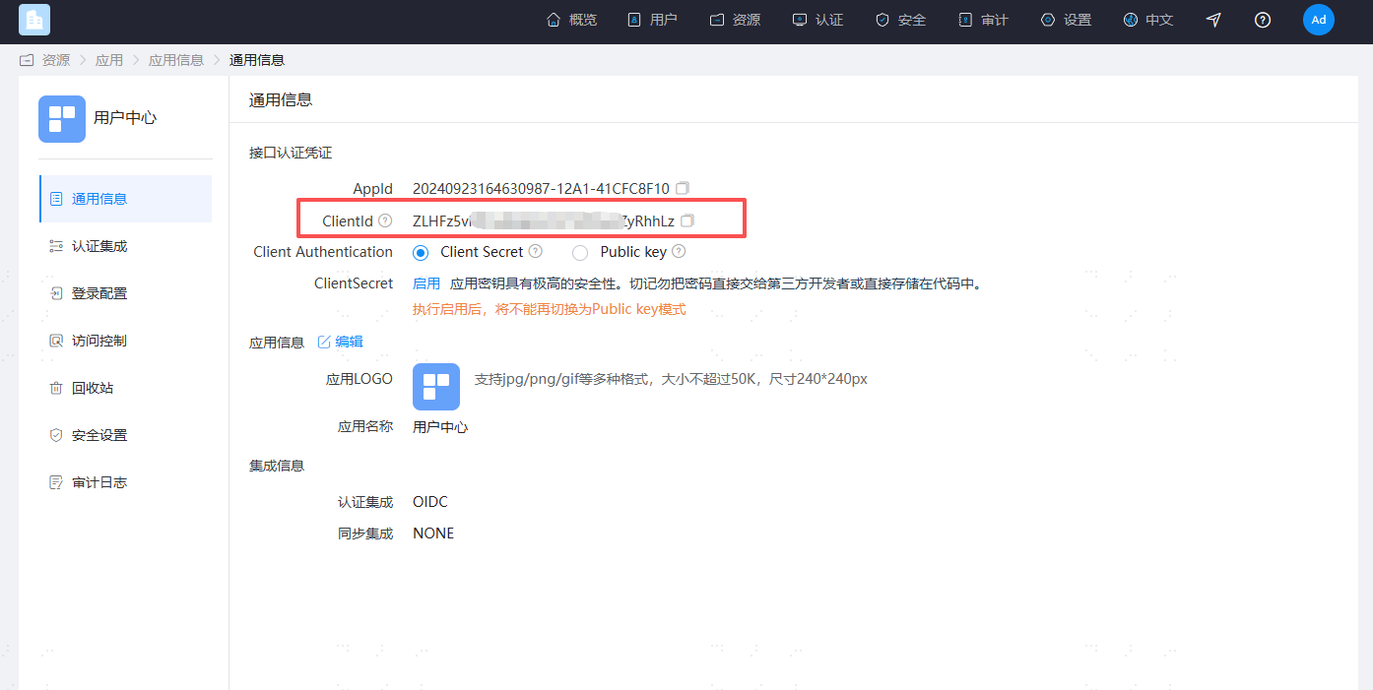Viewport: 1373px width, 690px height.
Task: Open the help question mark in top bar
Action: click(1263, 20)
